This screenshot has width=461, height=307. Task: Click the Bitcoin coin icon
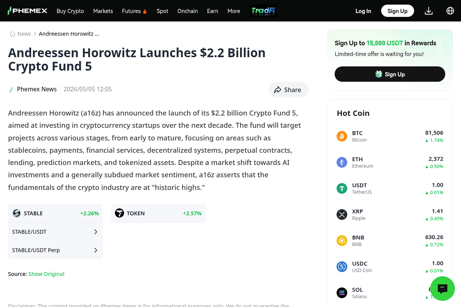(x=342, y=136)
